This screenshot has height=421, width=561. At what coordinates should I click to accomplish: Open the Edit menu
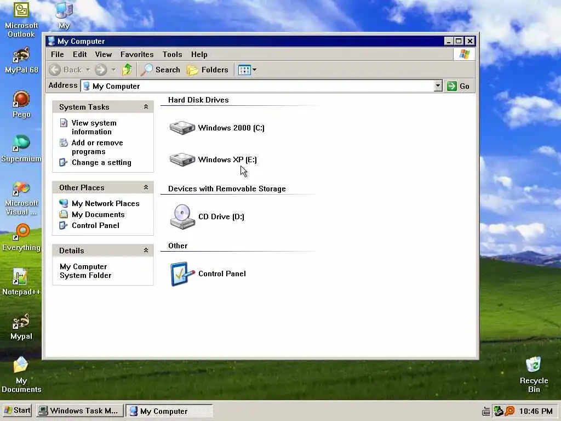click(79, 54)
